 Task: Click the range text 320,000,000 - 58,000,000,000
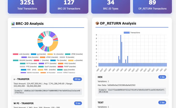[27, 86]
